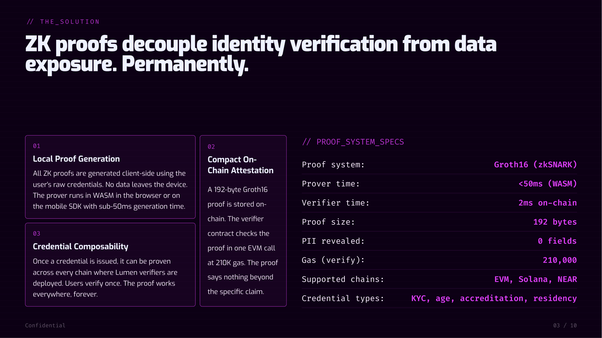602x338 pixels.
Task: Select the Credential types row label
Action: [x=343, y=298]
